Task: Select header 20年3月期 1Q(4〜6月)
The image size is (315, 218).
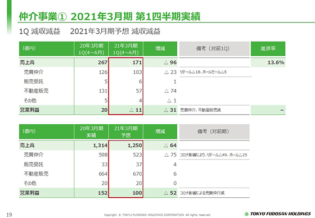Action: click(x=91, y=49)
